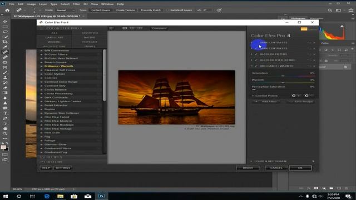The image size is (356, 200).
Task: Select the Rectangular Marquee tool
Action: click(x=5, y=27)
